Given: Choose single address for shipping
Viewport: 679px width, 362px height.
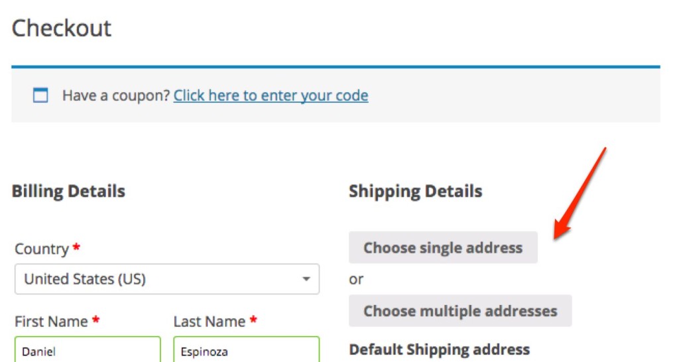Looking at the screenshot, I should [x=443, y=248].
